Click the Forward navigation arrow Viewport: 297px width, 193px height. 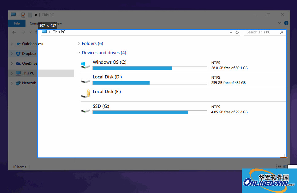[x=23, y=32]
